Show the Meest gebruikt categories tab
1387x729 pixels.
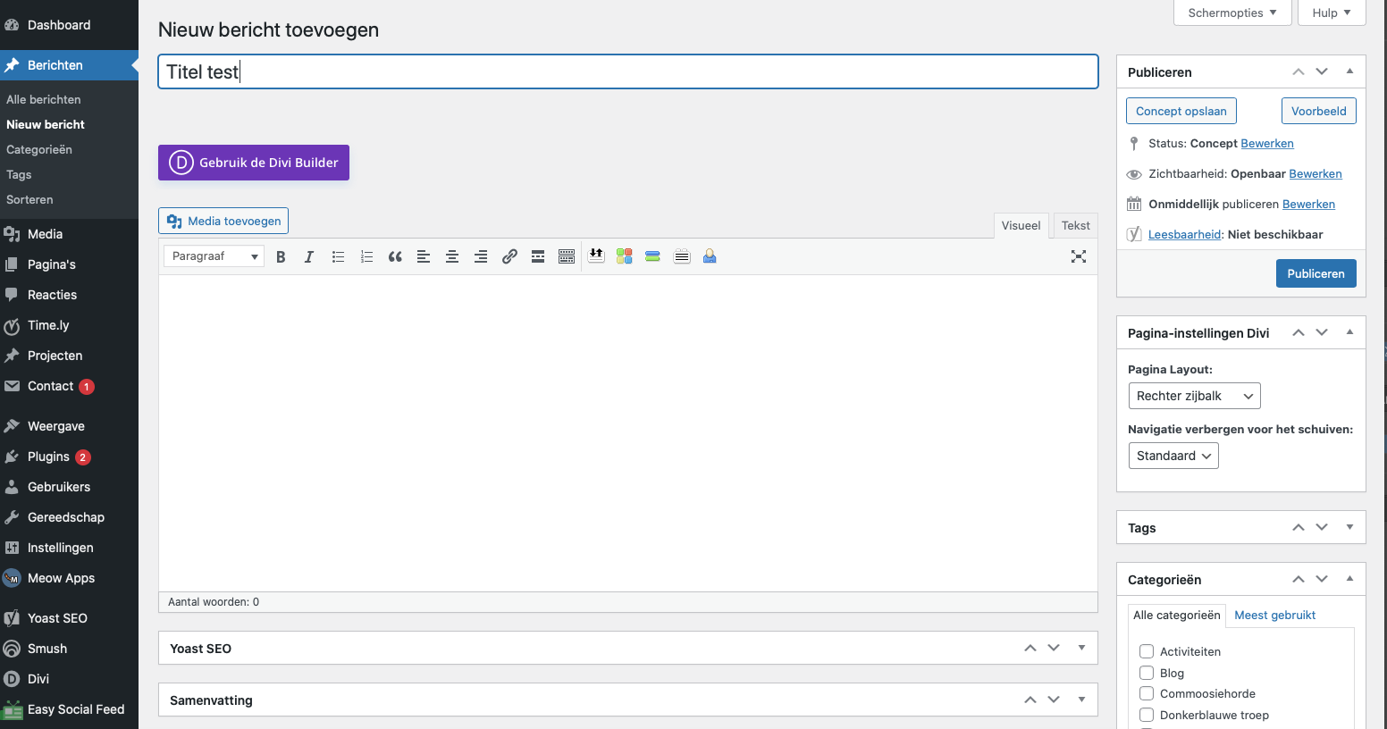click(1274, 615)
